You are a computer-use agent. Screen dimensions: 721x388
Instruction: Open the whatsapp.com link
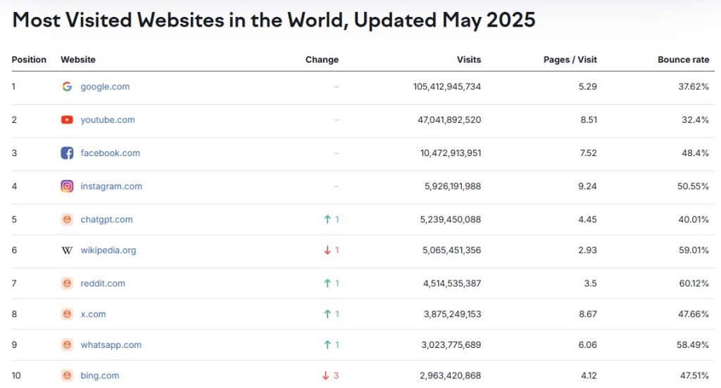[x=111, y=345]
